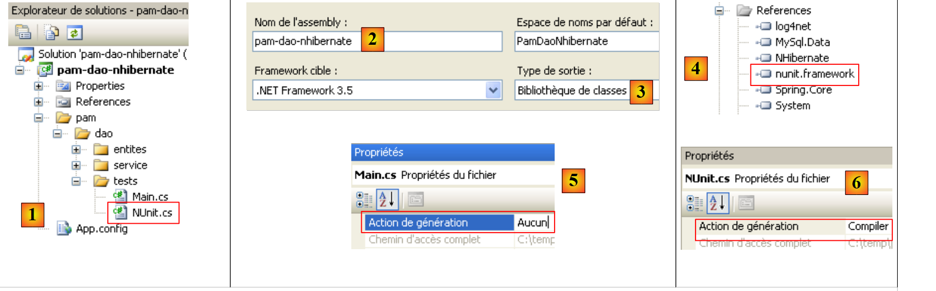
Task: Sort Main.cs properties alphabetically
Action: pyautogui.click(x=387, y=200)
